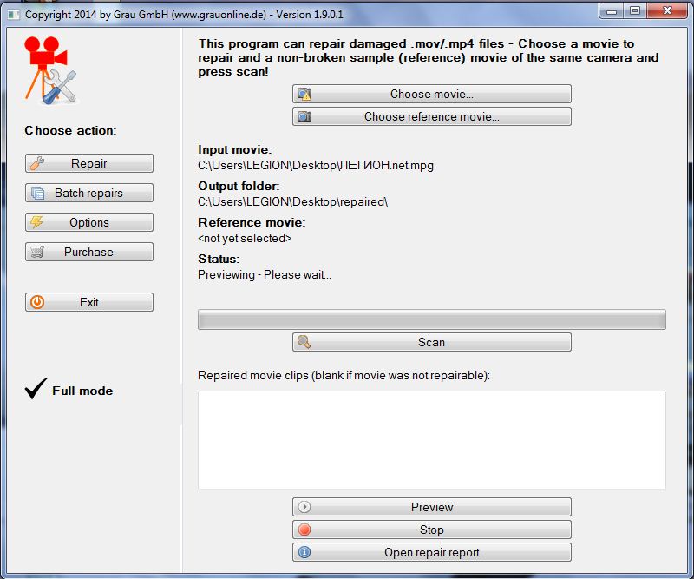Click the play icon on Preview
Viewport: 694px width, 579px height.
click(304, 507)
